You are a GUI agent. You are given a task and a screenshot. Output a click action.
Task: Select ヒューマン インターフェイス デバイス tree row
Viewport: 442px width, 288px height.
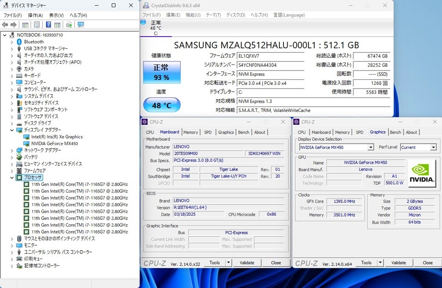click(x=53, y=164)
